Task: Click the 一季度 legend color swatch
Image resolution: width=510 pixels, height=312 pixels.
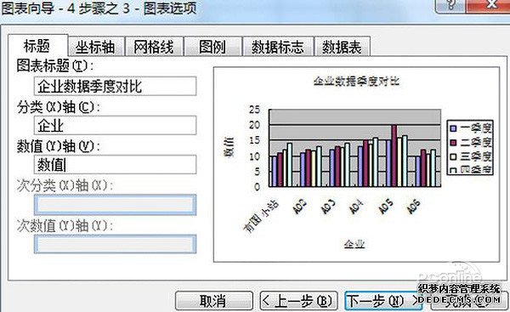Action: (453, 128)
